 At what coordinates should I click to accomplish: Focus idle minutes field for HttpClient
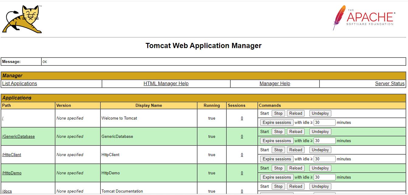(325, 159)
